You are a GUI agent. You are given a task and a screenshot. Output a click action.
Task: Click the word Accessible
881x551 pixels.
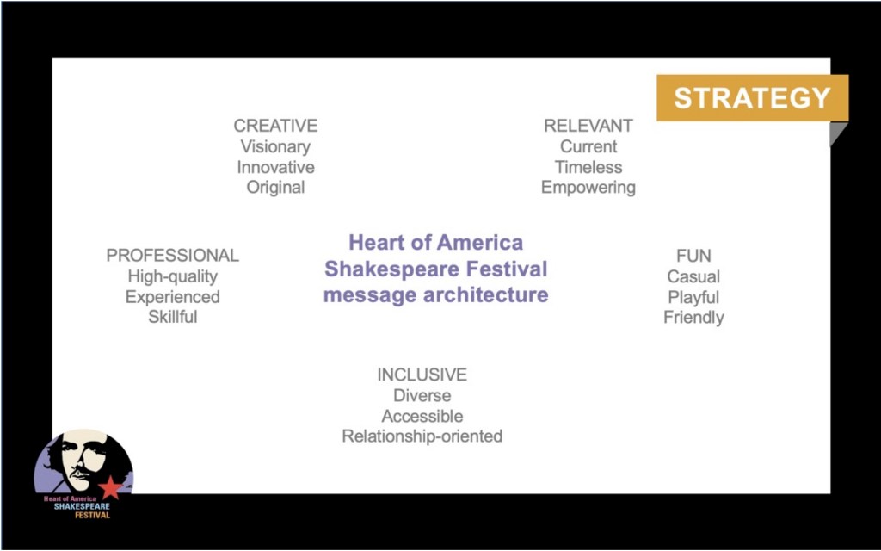click(x=422, y=416)
